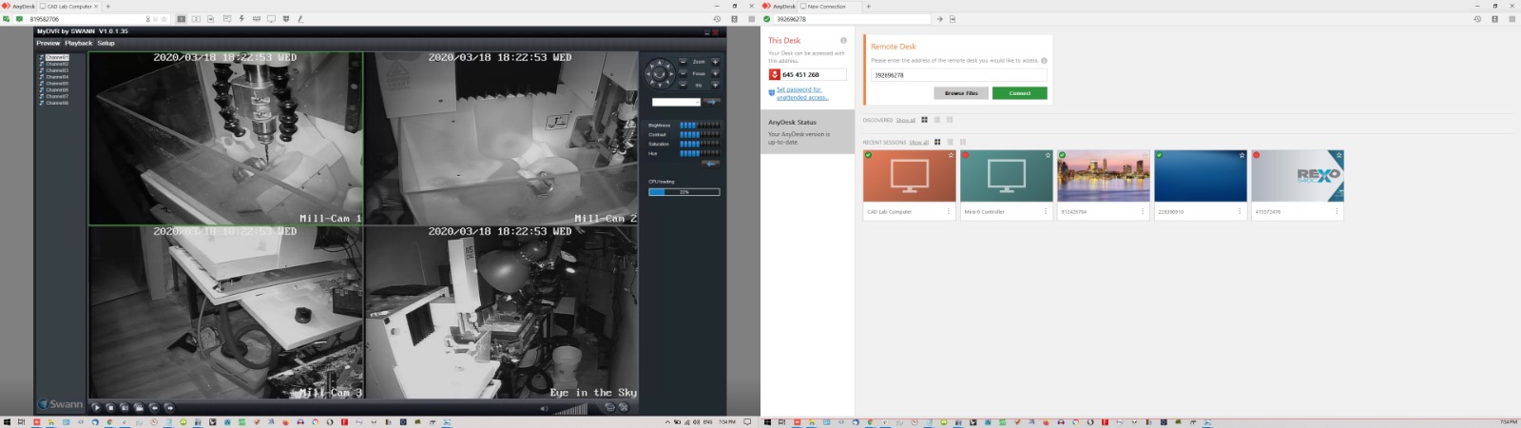Switch to monitor 2 in session toolbar

(x=196, y=19)
